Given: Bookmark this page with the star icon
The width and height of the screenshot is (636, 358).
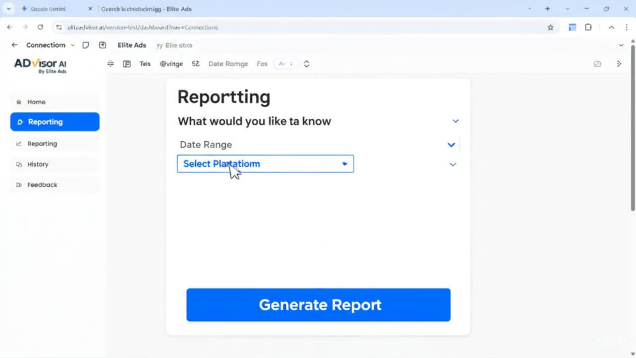Looking at the screenshot, I should (x=550, y=27).
